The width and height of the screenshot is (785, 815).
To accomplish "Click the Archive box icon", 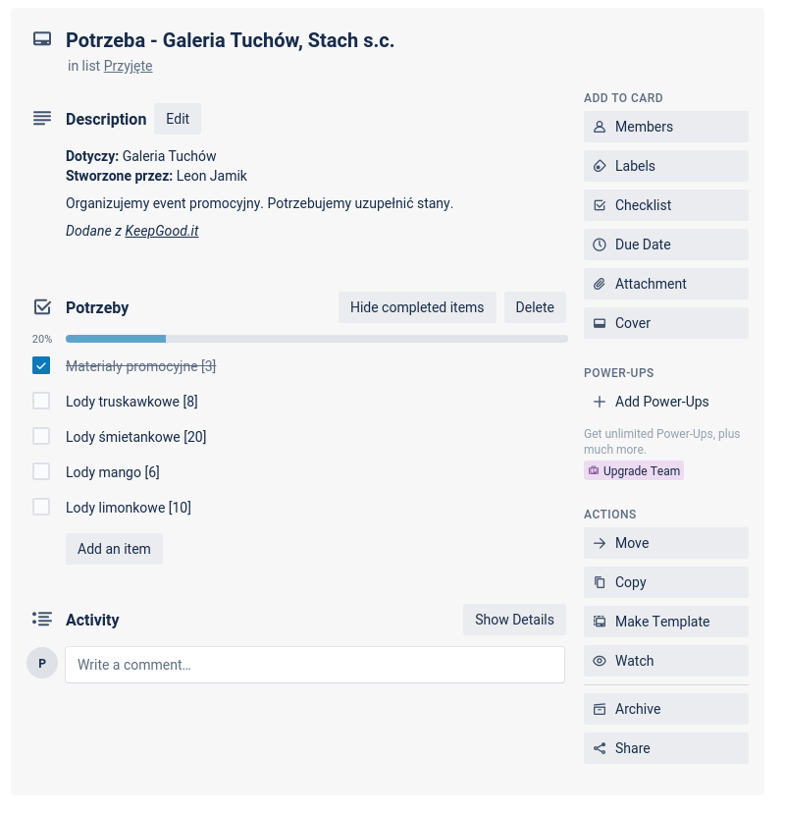I will click(x=600, y=709).
